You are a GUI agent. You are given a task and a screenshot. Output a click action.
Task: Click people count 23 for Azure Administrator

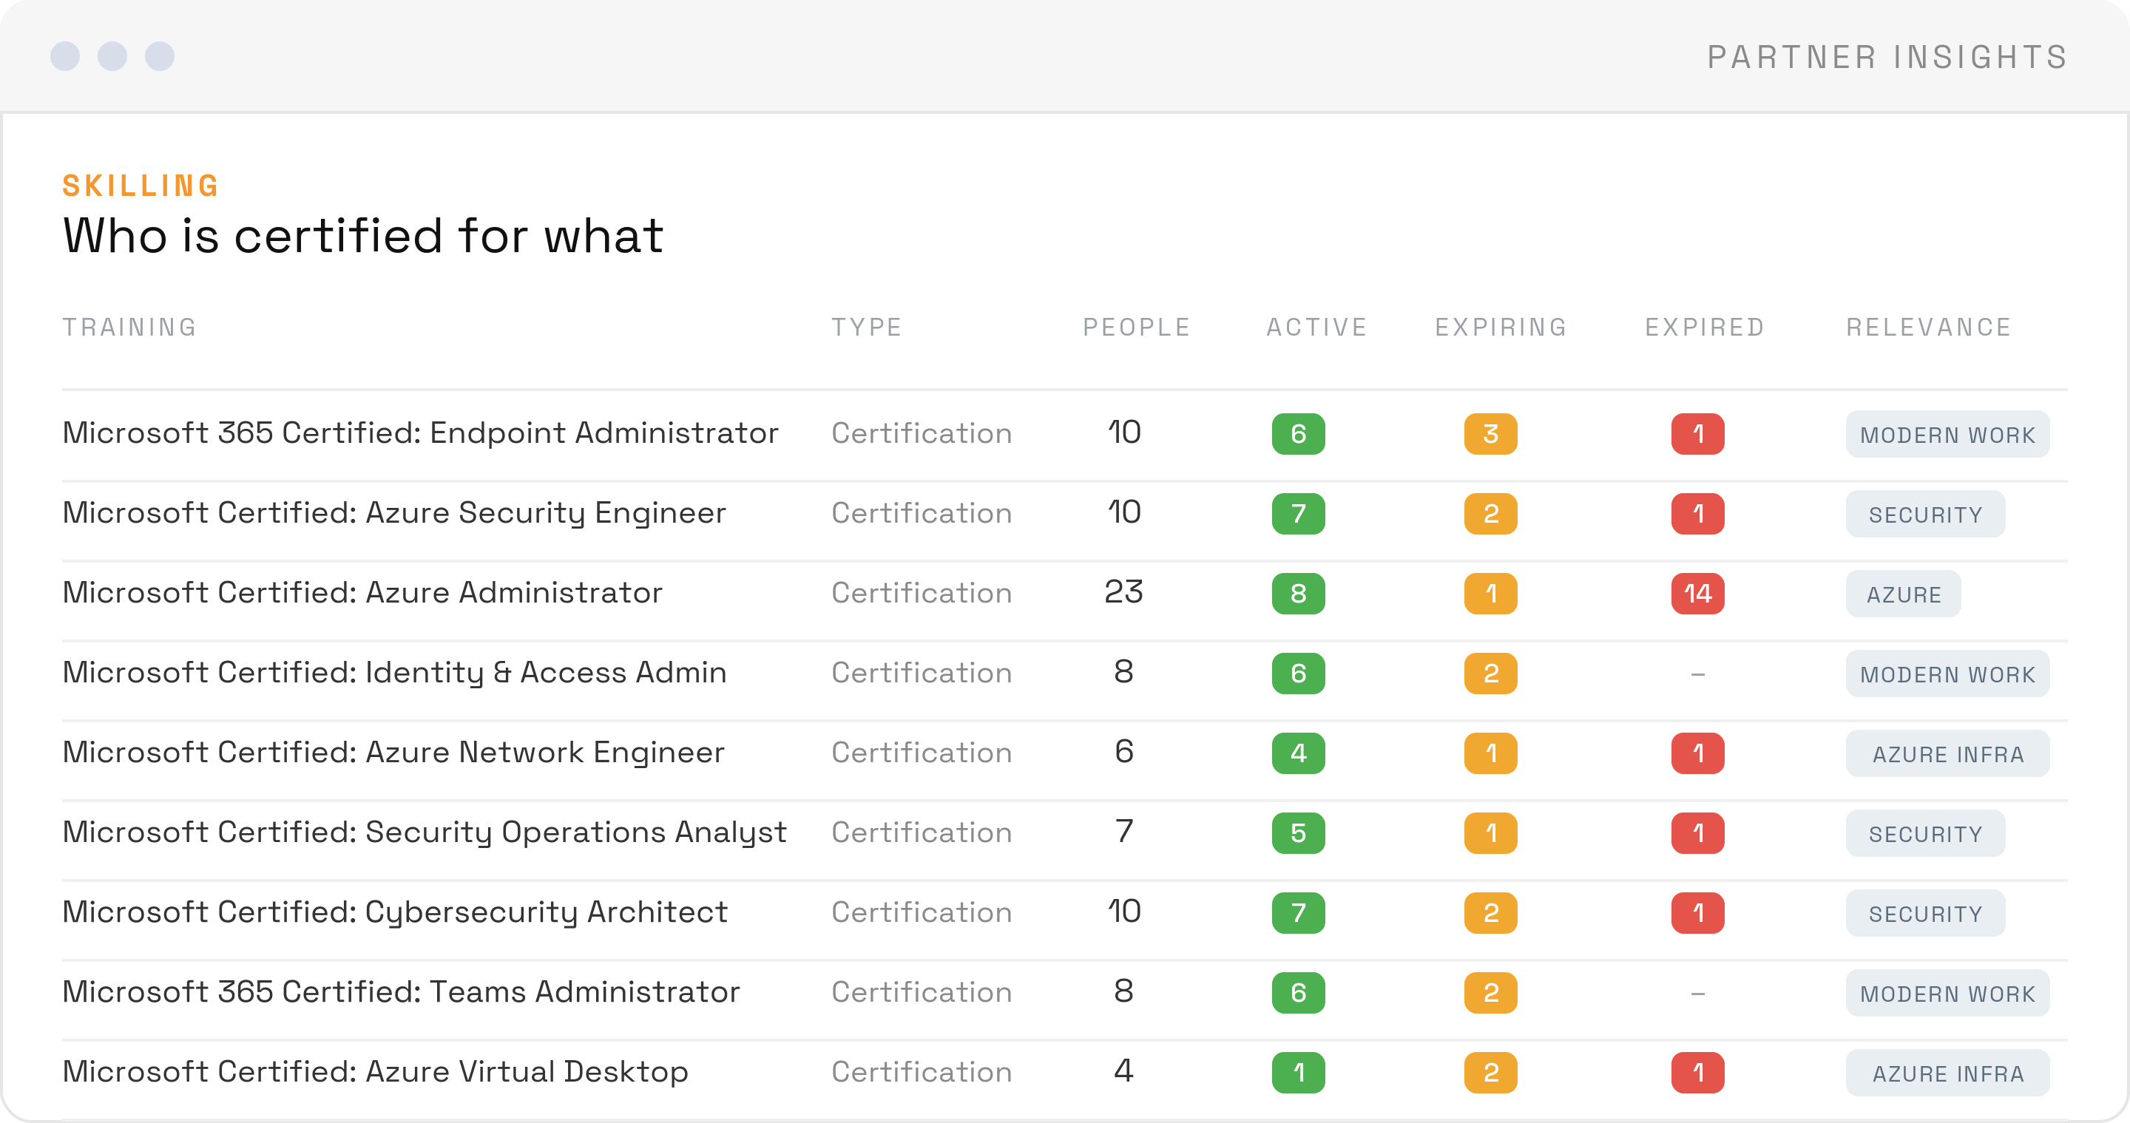pyautogui.click(x=1123, y=591)
